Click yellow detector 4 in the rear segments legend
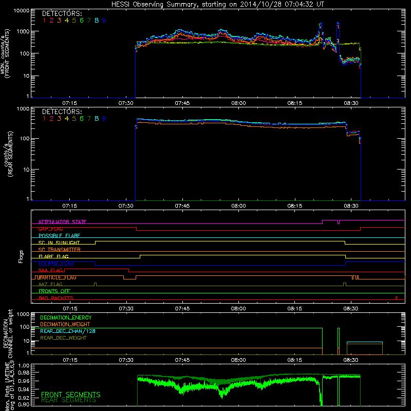 67,119
